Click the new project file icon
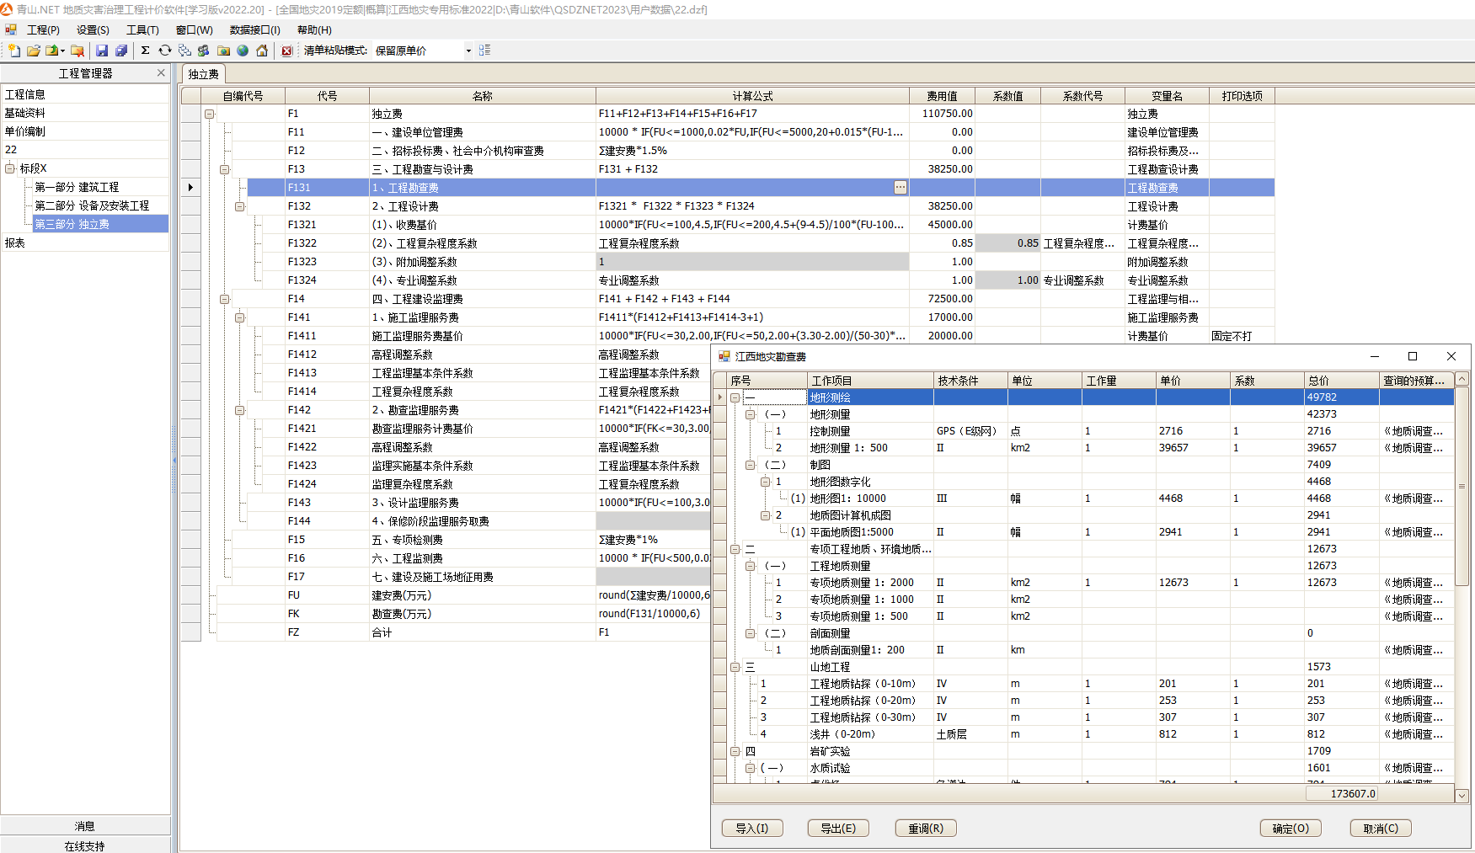This screenshot has width=1475, height=853. coord(14,51)
